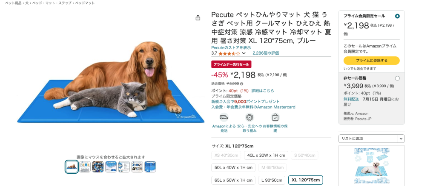Select the non-sale price ¥3,999 radio button
The width and height of the screenshot is (436, 186).
click(x=397, y=78)
